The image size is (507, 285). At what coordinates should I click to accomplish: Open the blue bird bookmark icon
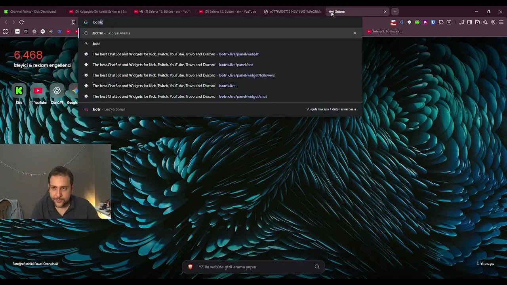pos(59,31)
